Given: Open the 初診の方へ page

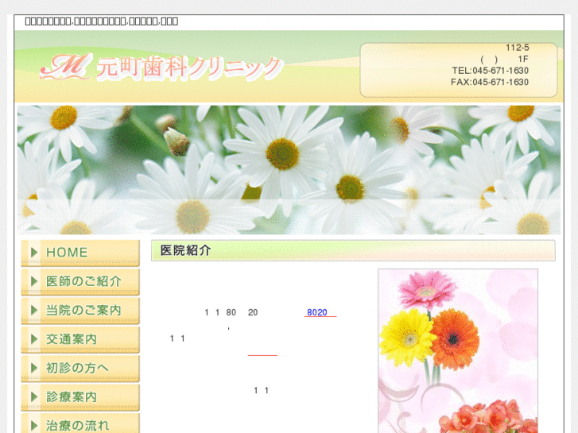Looking at the screenshot, I should (x=80, y=368).
